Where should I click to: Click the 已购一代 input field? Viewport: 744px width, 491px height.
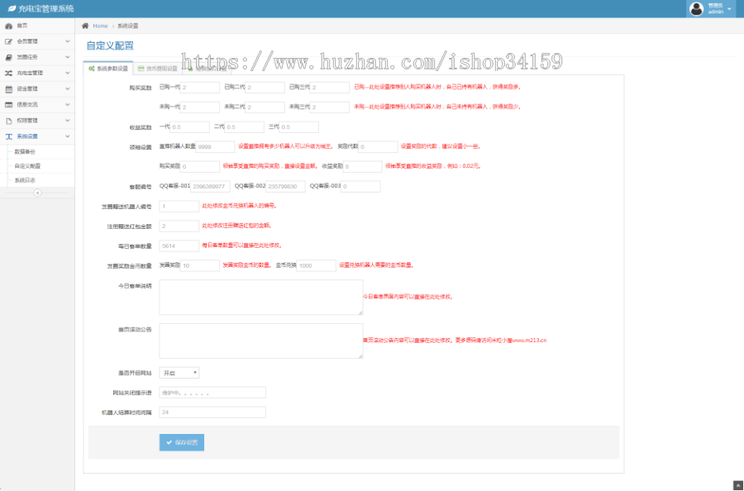pos(200,88)
